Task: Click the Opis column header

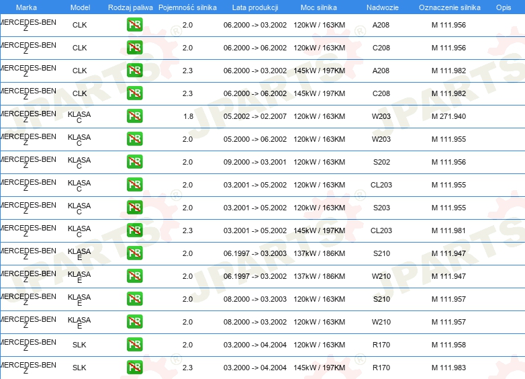Action: (504, 7)
